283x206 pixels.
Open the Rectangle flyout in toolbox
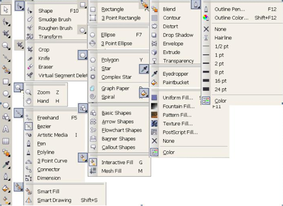(6, 81)
